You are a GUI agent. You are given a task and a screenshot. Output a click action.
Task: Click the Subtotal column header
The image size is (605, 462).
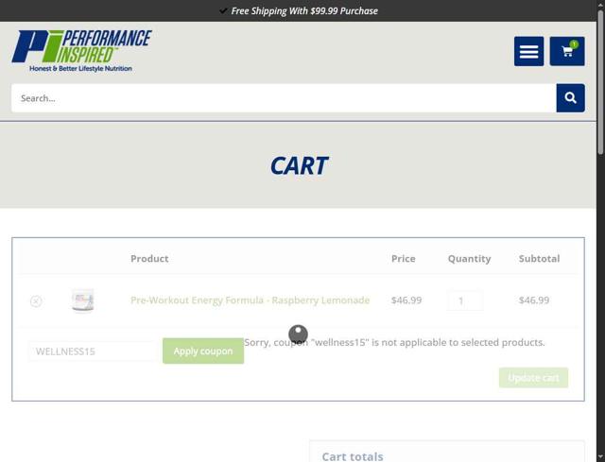point(539,258)
